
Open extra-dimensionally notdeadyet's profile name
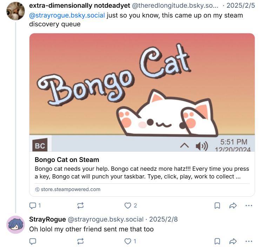coord(75,6)
